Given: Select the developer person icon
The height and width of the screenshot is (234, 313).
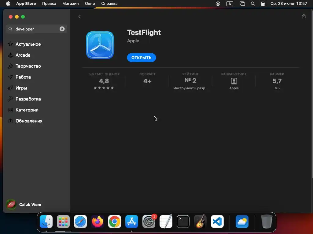Looking at the screenshot, I should 234,81.
